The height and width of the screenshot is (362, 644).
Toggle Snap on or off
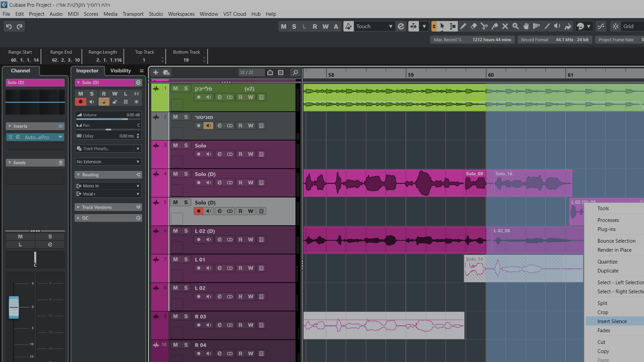point(615,26)
